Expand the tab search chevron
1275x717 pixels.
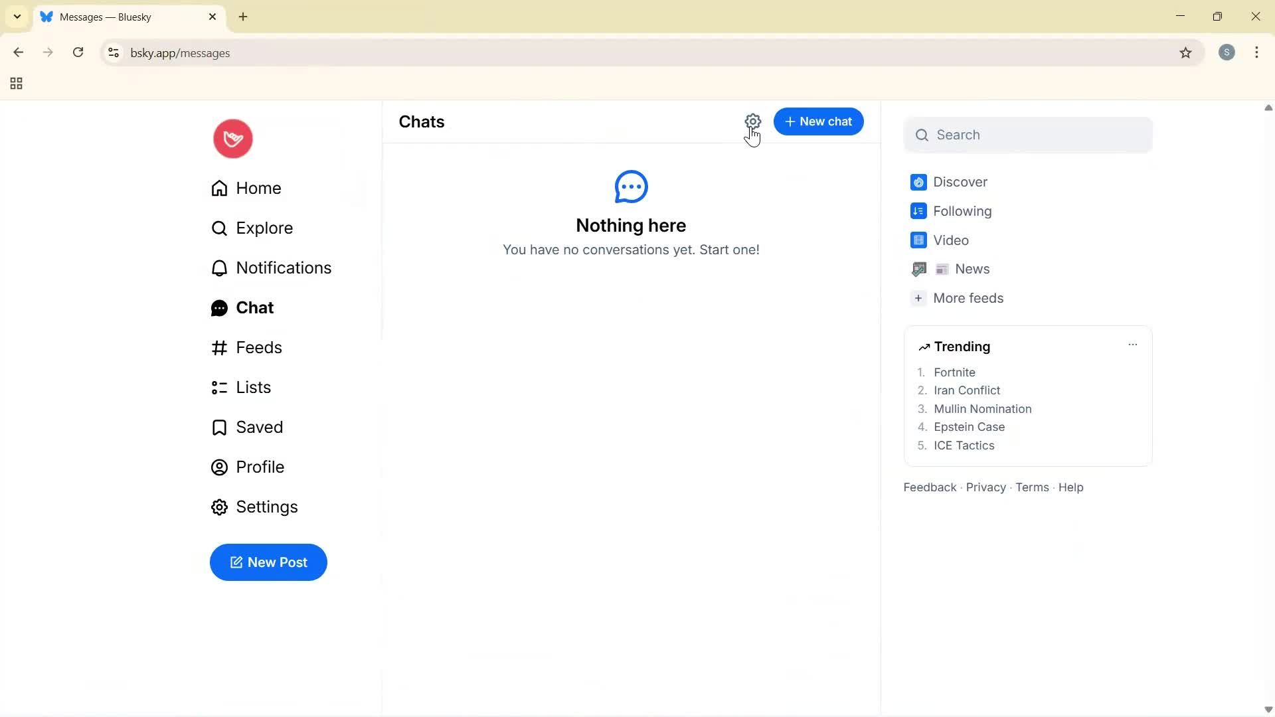coord(17,17)
